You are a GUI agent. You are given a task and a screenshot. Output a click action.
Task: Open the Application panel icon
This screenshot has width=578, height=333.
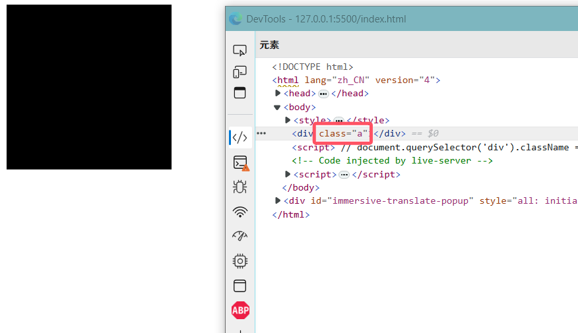[x=240, y=286]
